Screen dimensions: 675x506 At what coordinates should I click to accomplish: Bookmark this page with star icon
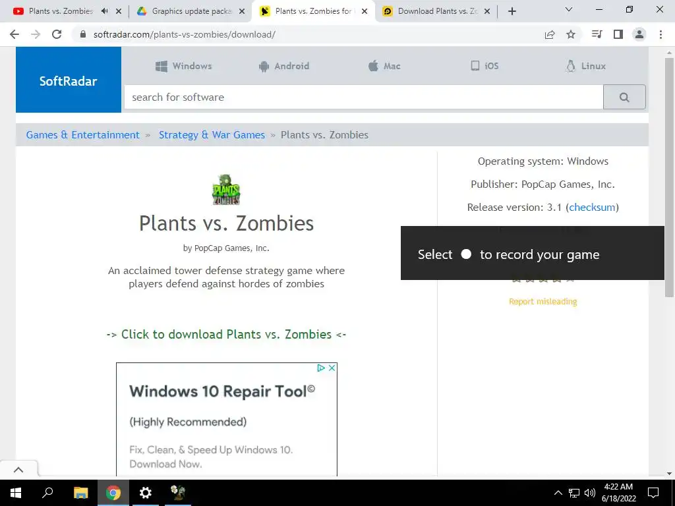click(x=571, y=34)
